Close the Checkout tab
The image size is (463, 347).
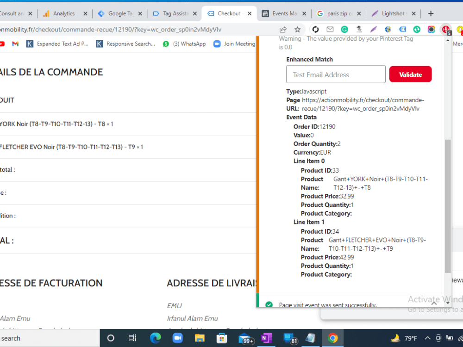pos(250,13)
